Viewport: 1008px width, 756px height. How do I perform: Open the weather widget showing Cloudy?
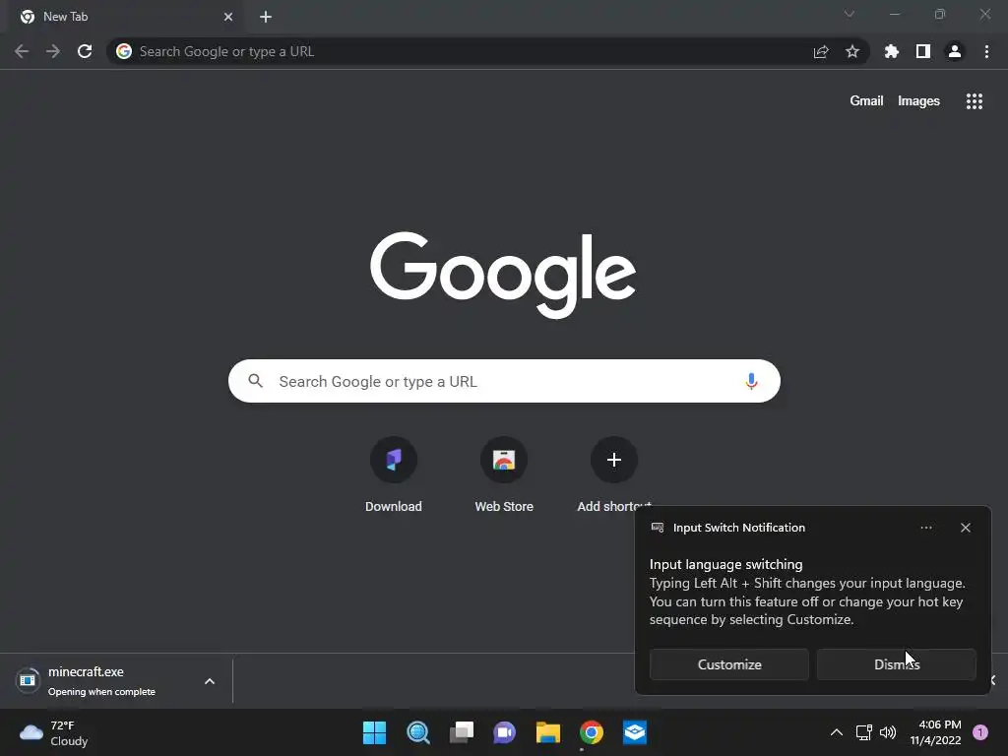(x=54, y=732)
